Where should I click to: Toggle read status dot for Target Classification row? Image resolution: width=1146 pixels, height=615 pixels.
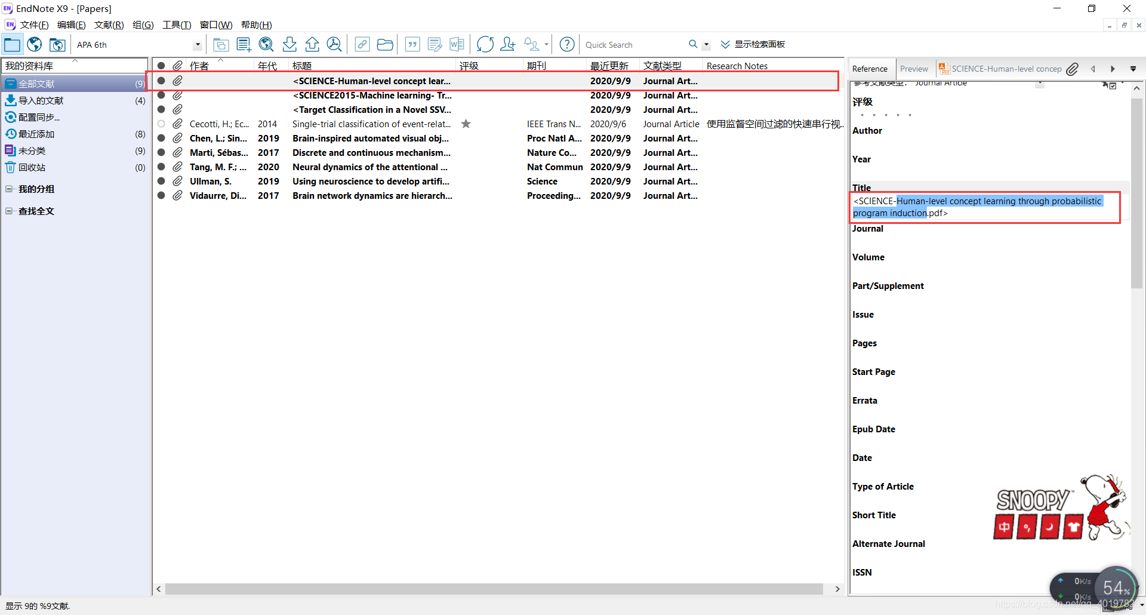coord(161,109)
